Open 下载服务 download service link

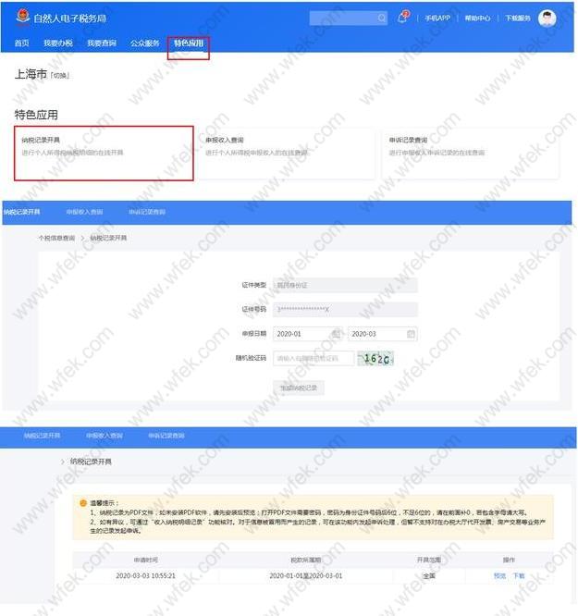518,18
